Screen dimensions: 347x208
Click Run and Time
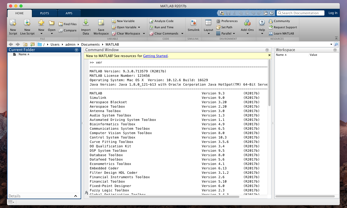[161, 27]
